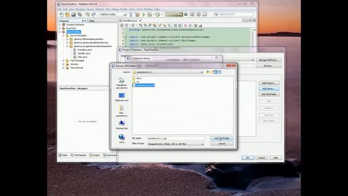348x196 pixels.
Task: Click the red Start Macro Recording icon
Action: click(x=185, y=26)
